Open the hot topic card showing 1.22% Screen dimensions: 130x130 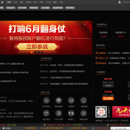(x=103, y=34)
